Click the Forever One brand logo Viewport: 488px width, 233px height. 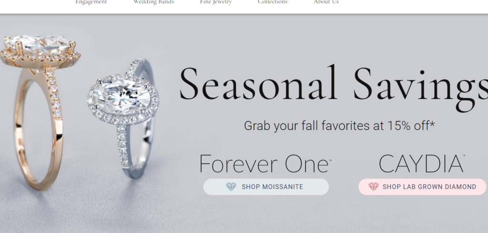coord(265,163)
